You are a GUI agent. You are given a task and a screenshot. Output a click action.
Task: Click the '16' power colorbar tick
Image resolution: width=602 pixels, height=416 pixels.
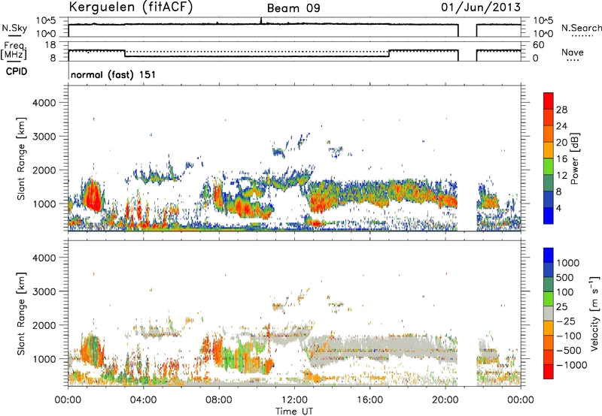(x=561, y=158)
